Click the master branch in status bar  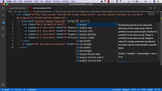[x=6, y=89]
